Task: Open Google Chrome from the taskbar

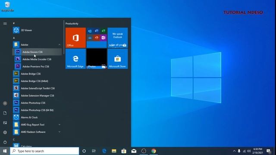Action: click(154, 151)
